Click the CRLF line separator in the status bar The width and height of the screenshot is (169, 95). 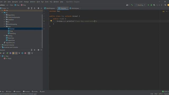(x=156, y=94)
